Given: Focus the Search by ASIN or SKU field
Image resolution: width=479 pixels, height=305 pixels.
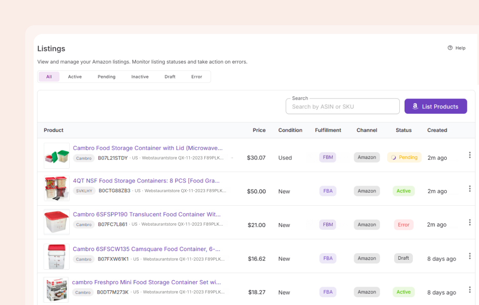Looking at the screenshot, I should coord(342,107).
